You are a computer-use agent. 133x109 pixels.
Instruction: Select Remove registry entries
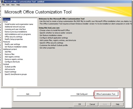(x=14, y=59)
